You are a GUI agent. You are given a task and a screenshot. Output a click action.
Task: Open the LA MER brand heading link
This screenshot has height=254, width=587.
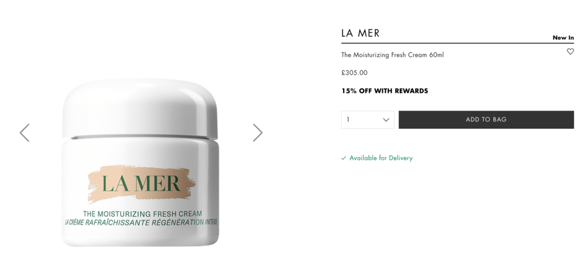click(360, 34)
